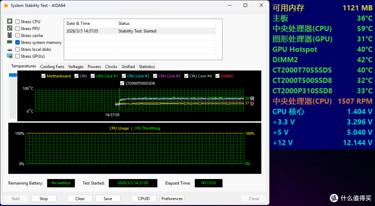Image resolution: width=375 pixels, height=206 pixels.
Task: Click the percent icon beside Stress FPU
Action: [10, 28]
